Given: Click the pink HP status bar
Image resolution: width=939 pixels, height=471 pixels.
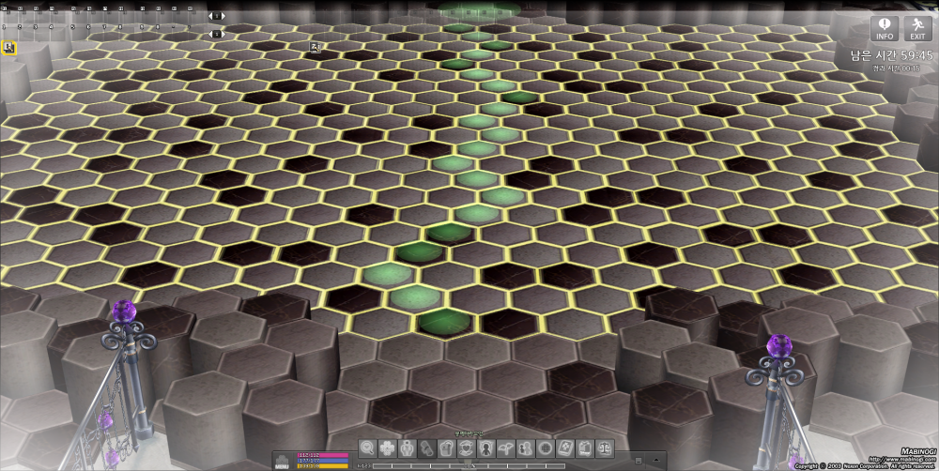Looking at the screenshot, I should [322, 455].
